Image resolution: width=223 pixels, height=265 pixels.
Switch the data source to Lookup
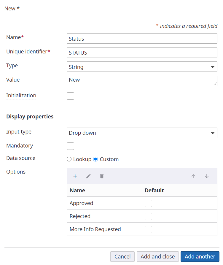[69, 159]
